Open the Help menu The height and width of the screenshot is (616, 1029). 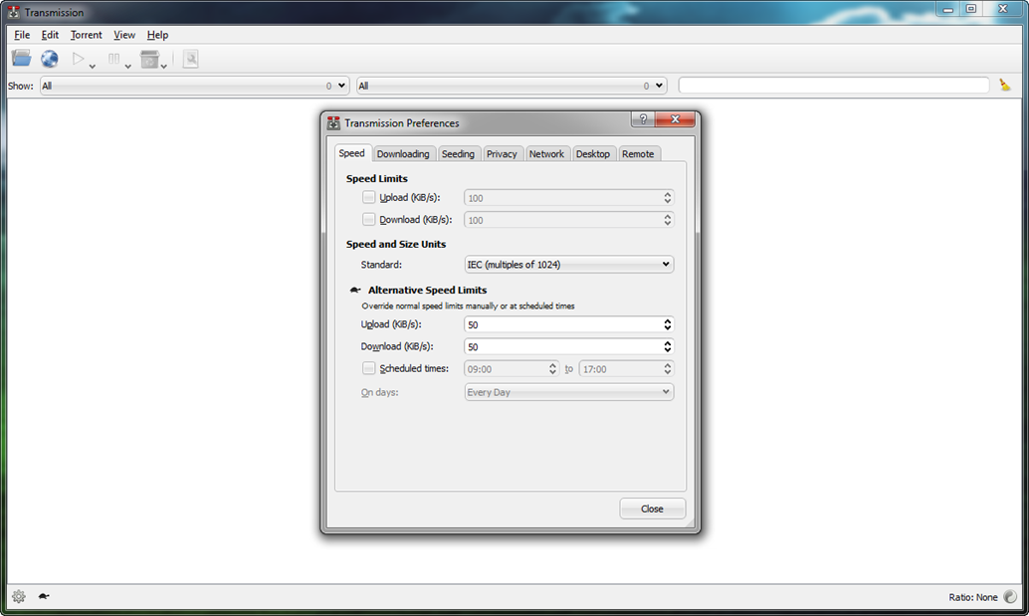point(157,35)
